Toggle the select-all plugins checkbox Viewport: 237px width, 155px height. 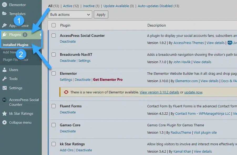54,25
